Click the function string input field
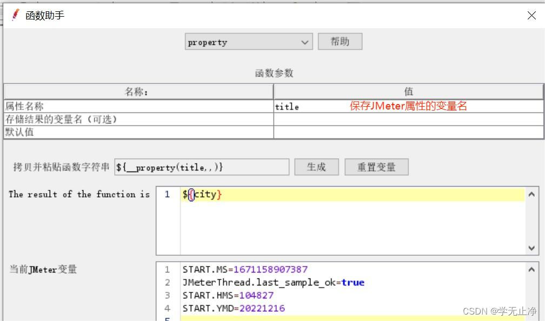The width and height of the screenshot is (545, 321). click(202, 167)
